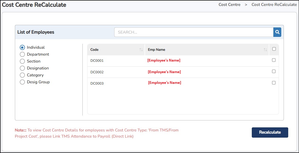Sort by Emp Name column arrows
The height and width of the screenshot is (153, 299).
tap(265, 50)
